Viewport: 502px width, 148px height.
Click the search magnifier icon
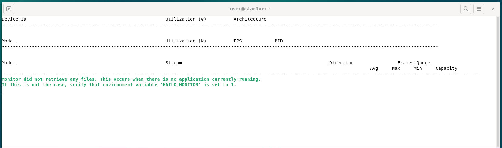(466, 9)
